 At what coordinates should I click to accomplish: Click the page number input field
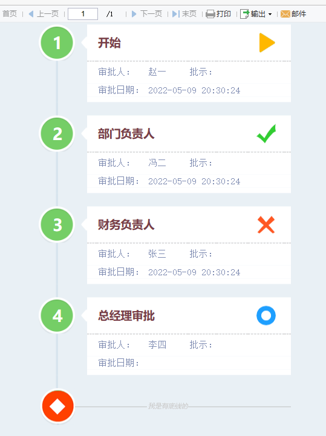pyautogui.click(x=83, y=14)
